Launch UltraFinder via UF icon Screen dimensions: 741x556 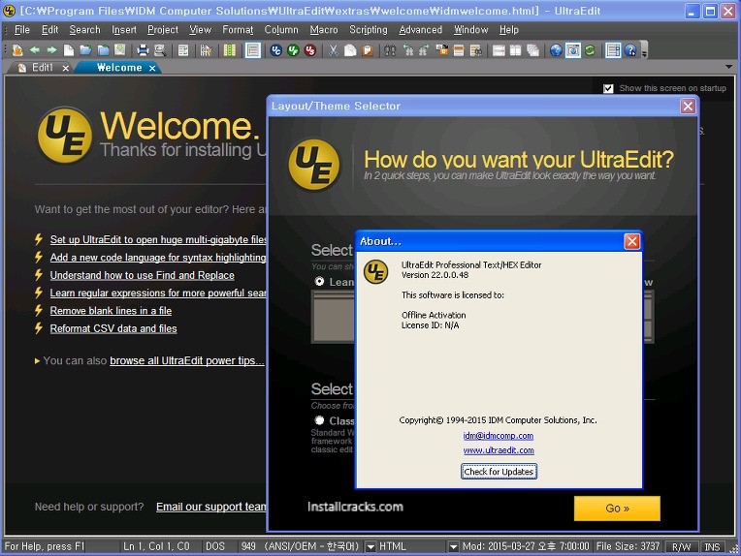pos(293,50)
